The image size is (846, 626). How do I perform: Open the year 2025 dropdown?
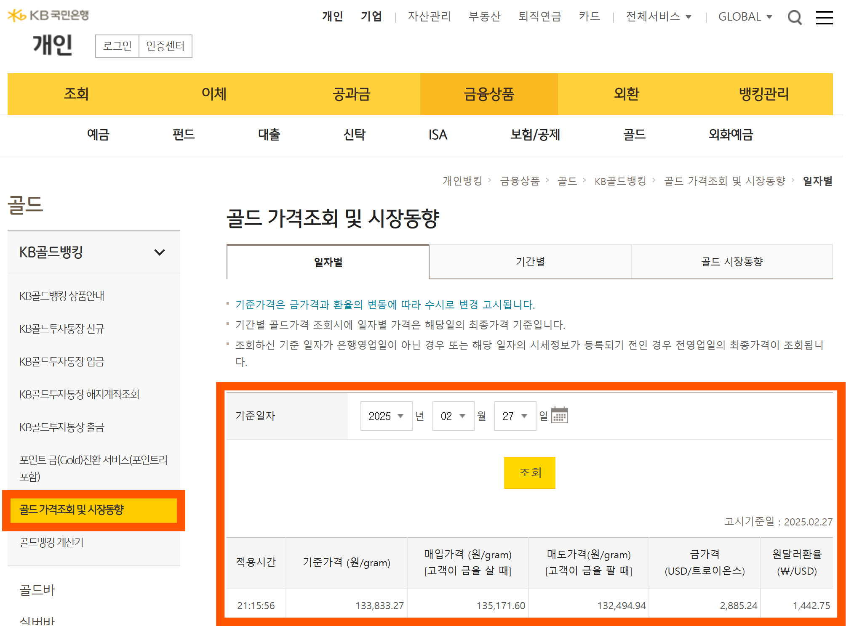coord(386,416)
